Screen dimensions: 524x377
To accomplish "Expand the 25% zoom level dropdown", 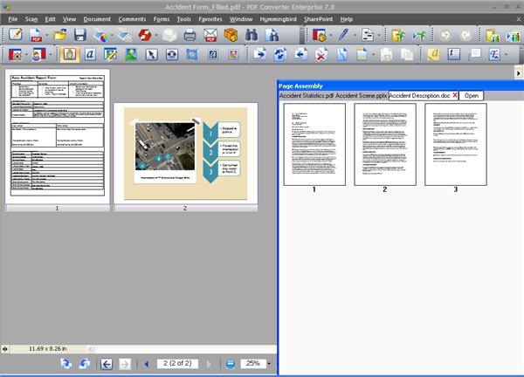I will tap(269, 363).
